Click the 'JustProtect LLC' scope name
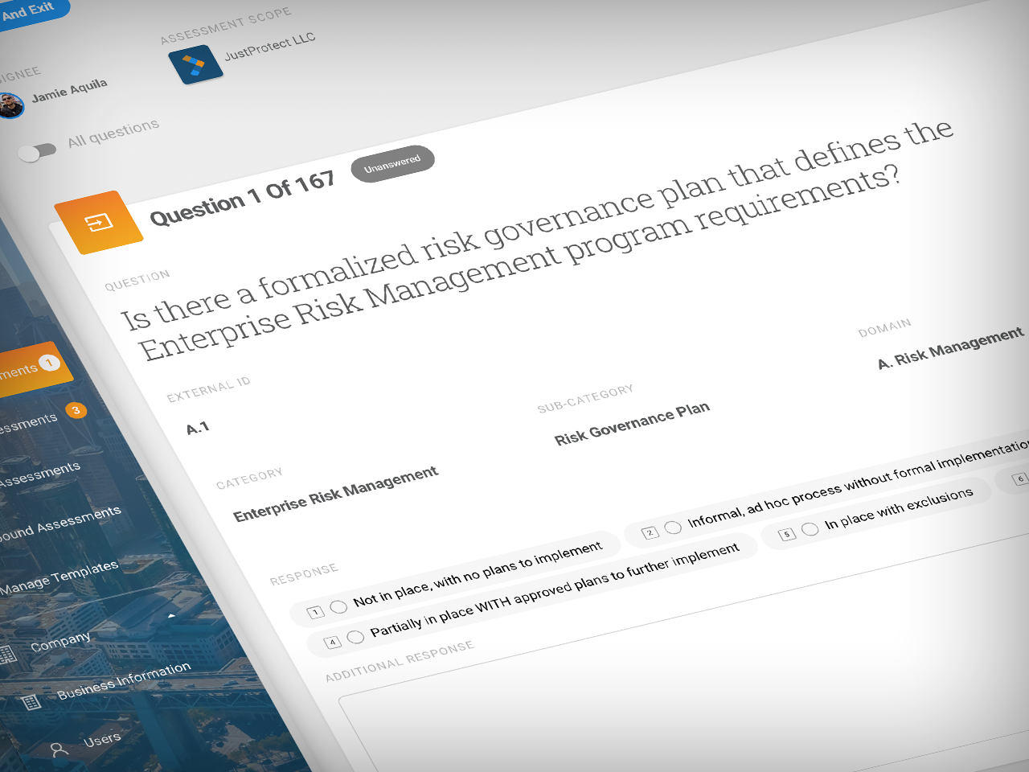The height and width of the screenshot is (772, 1029). pyautogui.click(x=269, y=46)
